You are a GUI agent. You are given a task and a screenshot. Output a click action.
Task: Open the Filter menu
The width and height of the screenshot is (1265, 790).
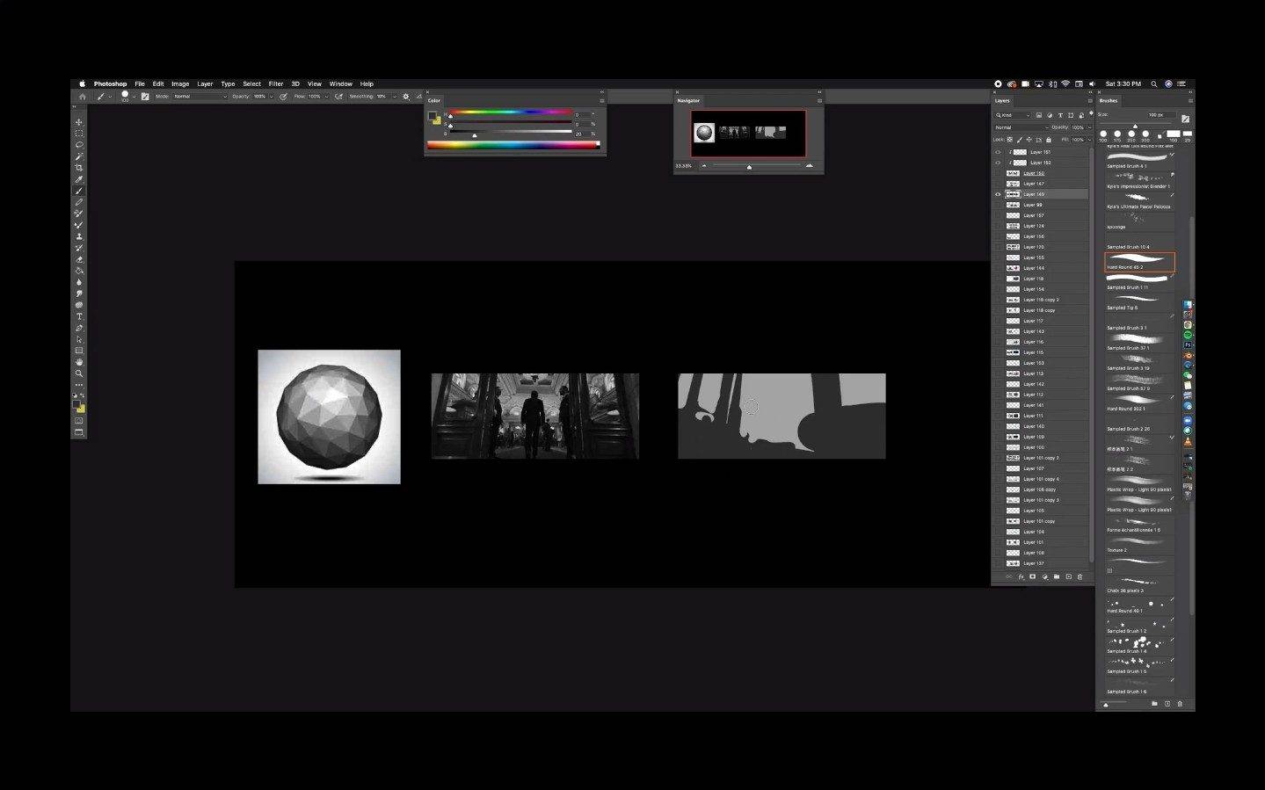[275, 84]
